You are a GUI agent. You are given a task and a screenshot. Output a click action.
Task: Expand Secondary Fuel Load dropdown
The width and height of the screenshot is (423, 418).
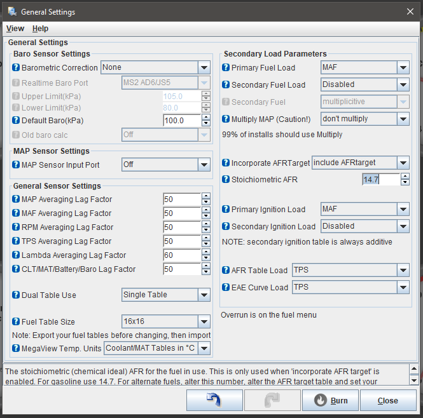[x=403, y=84]
